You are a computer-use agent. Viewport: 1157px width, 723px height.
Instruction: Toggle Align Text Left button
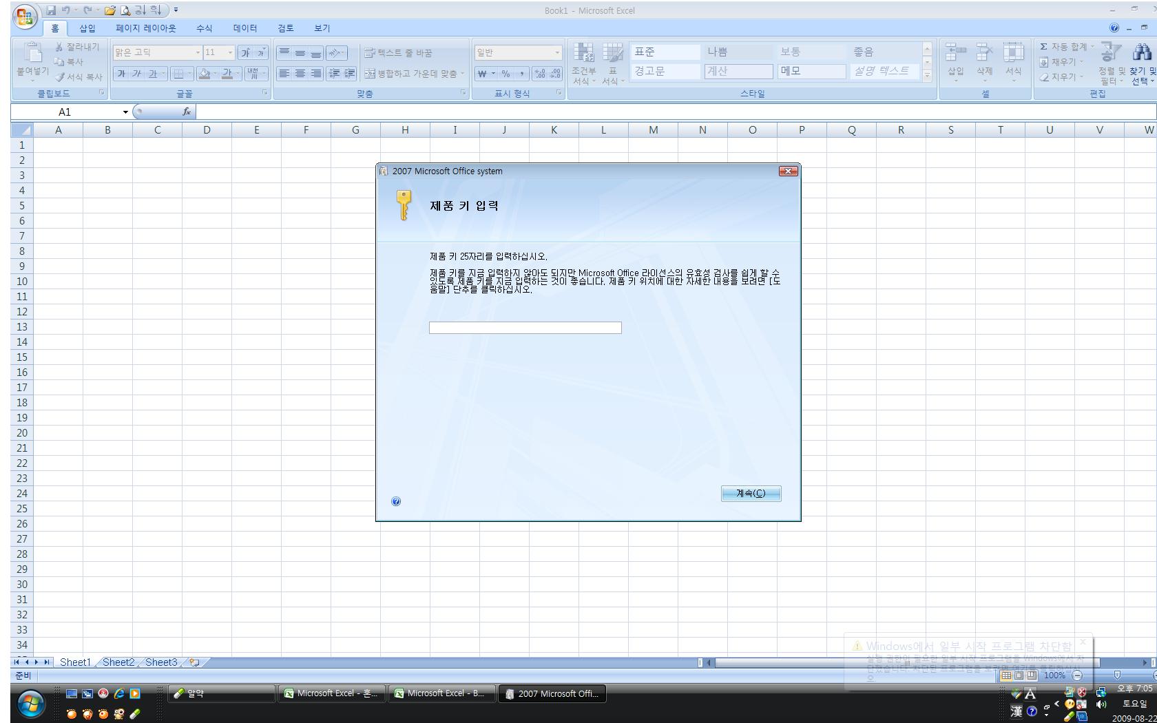pos(284,74)
